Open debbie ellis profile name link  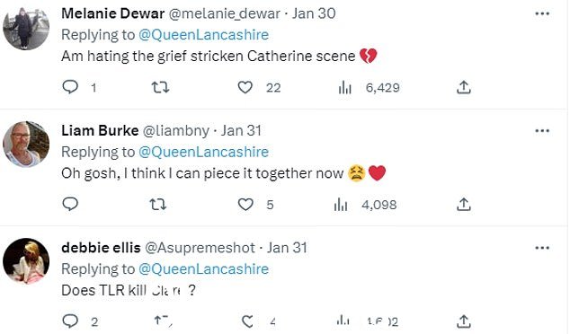tap(101, 248)
